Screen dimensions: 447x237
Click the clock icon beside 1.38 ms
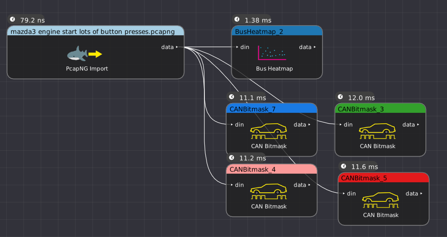[x=237, y=19]
